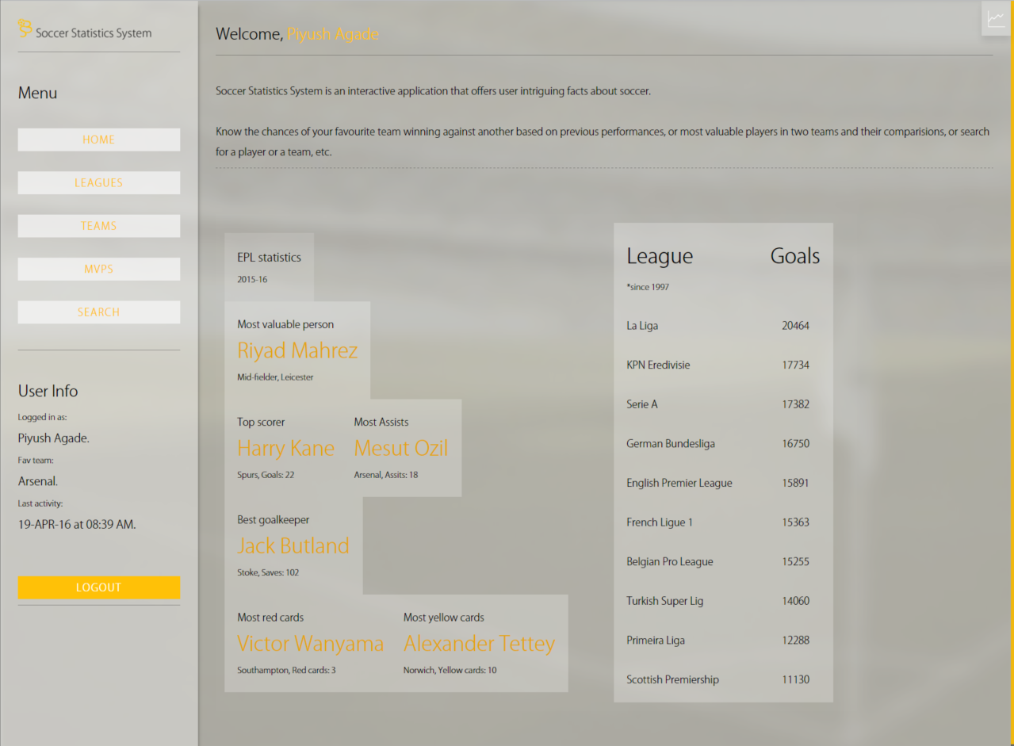The height and width of the screenshot is (746, 1014).
Task: Click goals value 15363
Action: (x=795, y=522)
